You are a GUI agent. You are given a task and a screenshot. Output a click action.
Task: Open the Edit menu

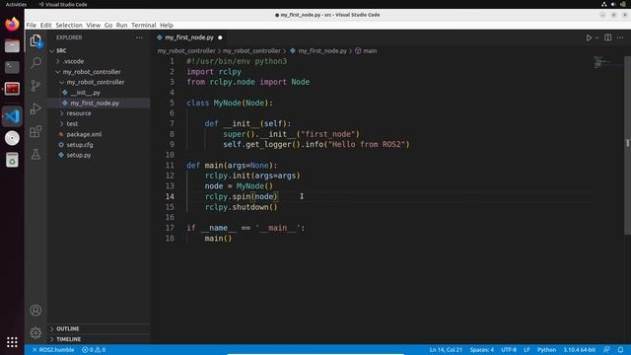46,25
